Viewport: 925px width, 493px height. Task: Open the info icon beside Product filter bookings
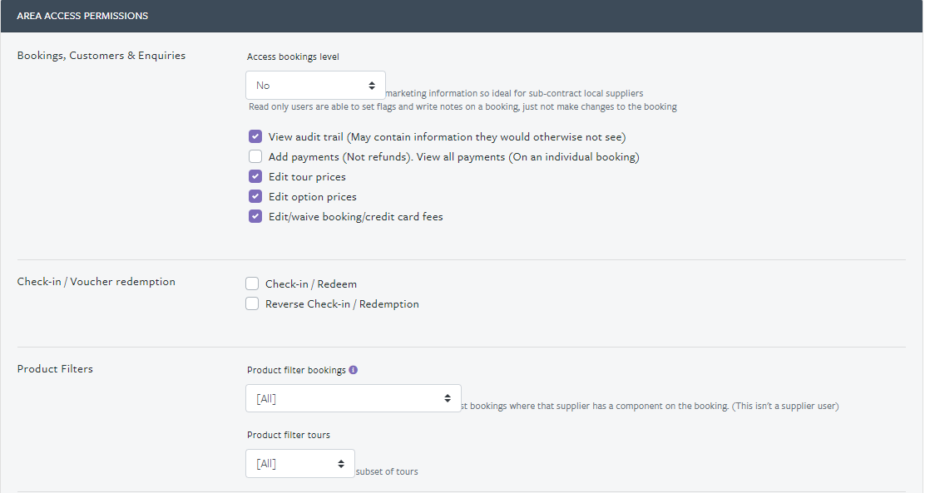[x=353, y=370]
